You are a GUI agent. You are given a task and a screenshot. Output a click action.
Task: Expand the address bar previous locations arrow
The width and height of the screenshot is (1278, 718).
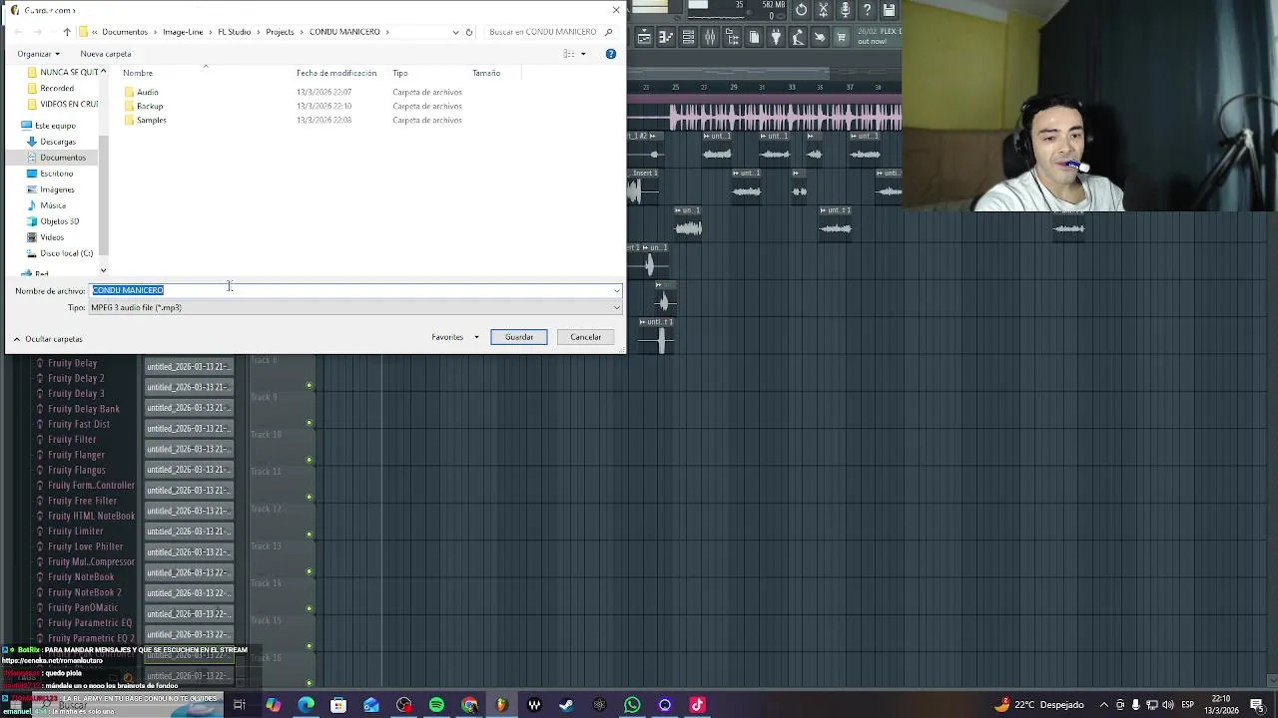(x=456, y=32)
